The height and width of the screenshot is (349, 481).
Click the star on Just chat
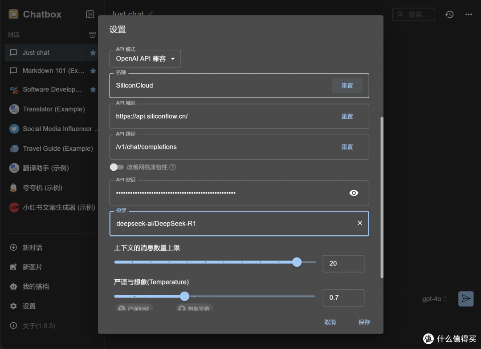(93, 52)
